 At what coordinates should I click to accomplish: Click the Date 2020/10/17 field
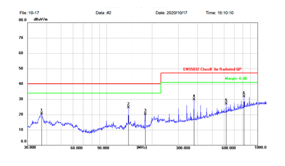click(x=171, y=13)
